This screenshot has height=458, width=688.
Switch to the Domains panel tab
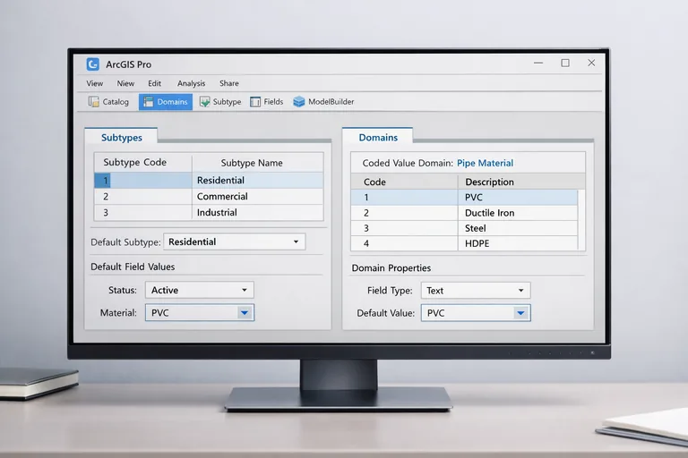[x=378, y=138]
